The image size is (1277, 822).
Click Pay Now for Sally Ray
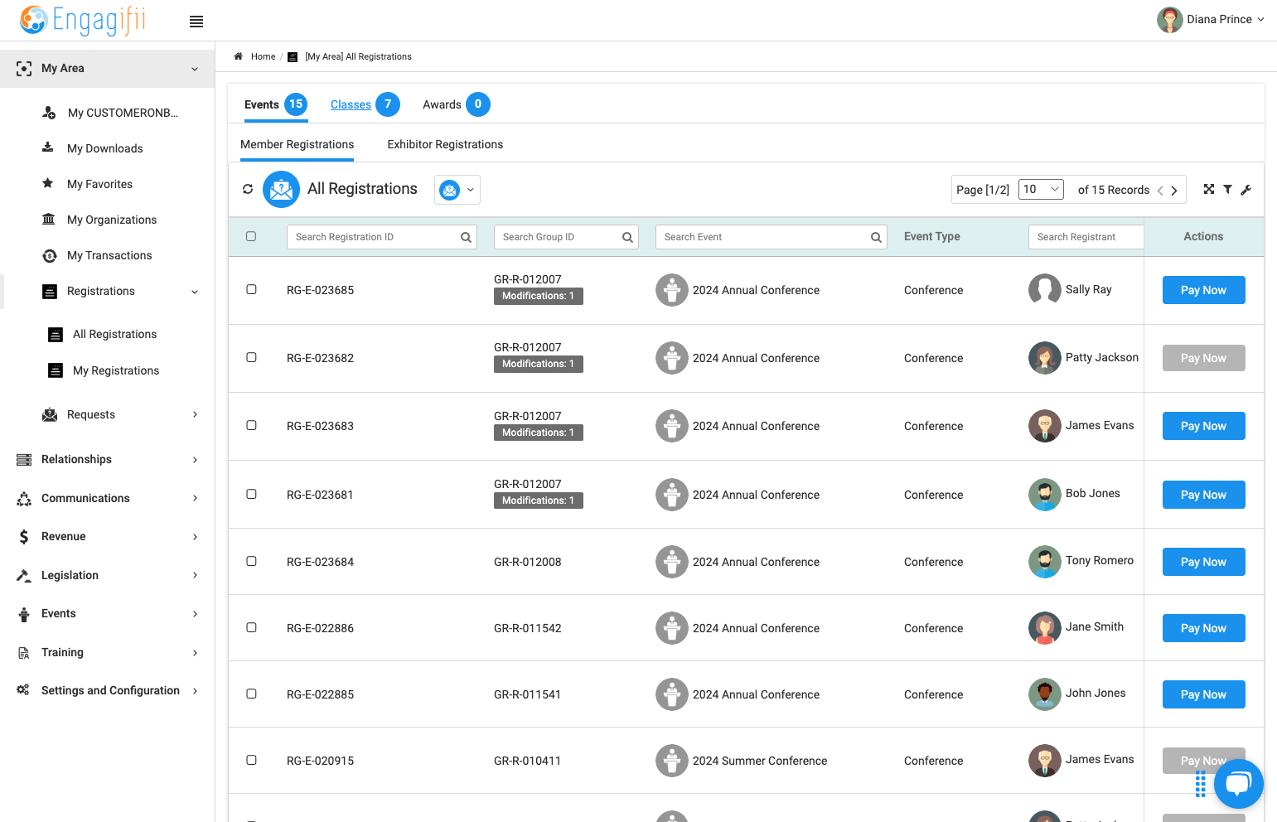[x=1203, y=290]
